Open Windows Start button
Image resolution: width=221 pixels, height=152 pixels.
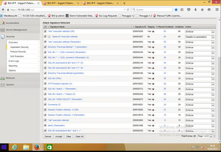point(4,147)
